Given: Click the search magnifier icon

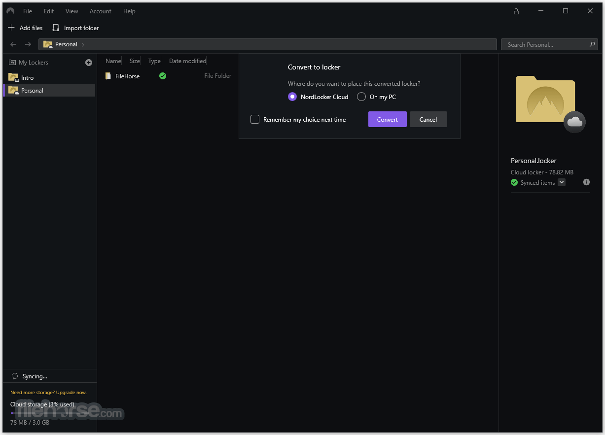Looking at the screenshot, I should click(592, 44).
